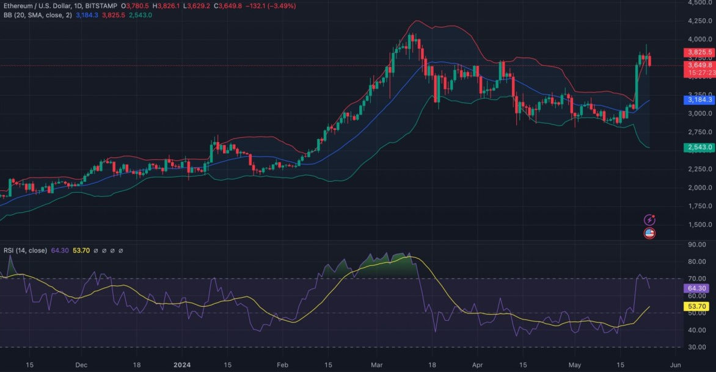The width and height of the screenshot is (716, 372).
Task: Click the Mar label on time axis
Action: tap(377, 365)
